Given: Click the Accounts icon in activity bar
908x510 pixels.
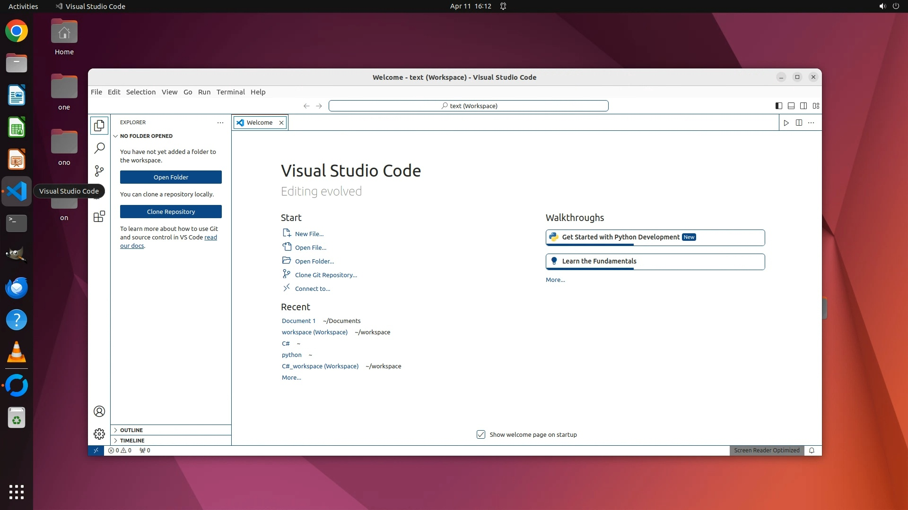Looking at the screenshot, I should (99, 411).
